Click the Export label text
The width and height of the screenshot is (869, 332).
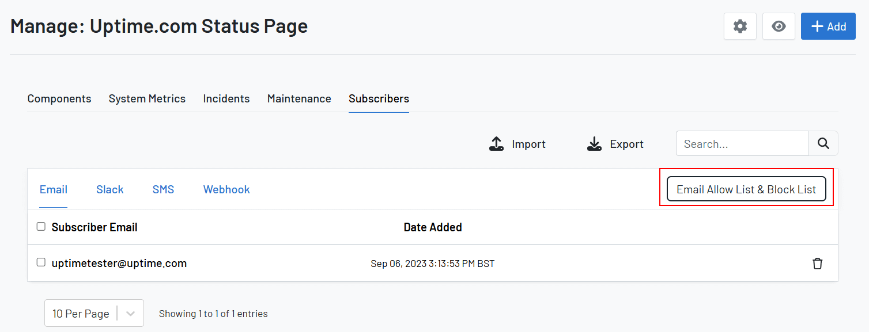pyautogui.click(x=627, y=144)
